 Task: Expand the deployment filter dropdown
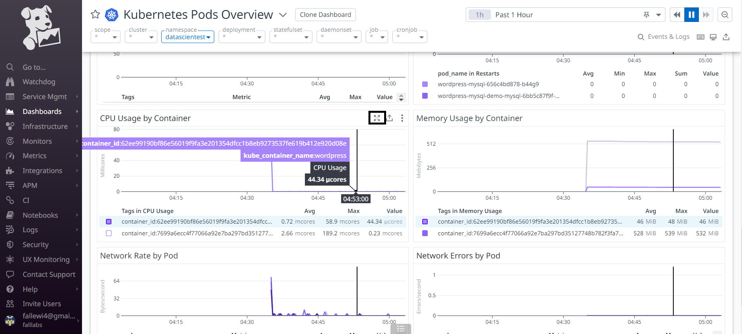(x=242, y=37)
